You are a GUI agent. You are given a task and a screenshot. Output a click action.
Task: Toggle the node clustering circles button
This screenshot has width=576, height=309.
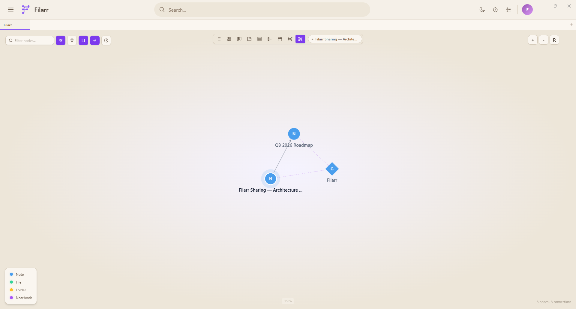coord(61,40)
